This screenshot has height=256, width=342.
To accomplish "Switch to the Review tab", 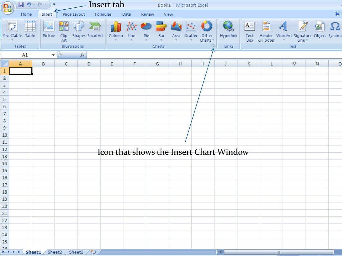I will (148, 14).
